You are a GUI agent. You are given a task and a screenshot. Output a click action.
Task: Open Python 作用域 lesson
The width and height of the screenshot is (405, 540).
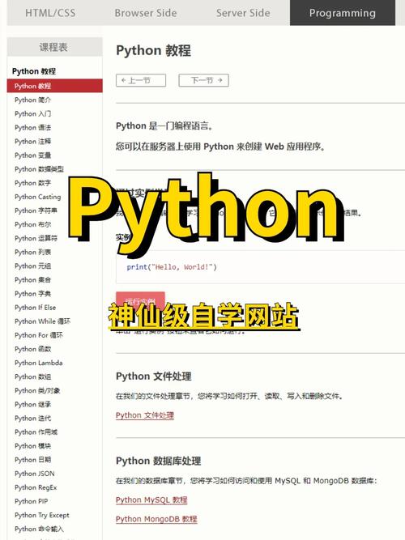[x=36, y=432]
